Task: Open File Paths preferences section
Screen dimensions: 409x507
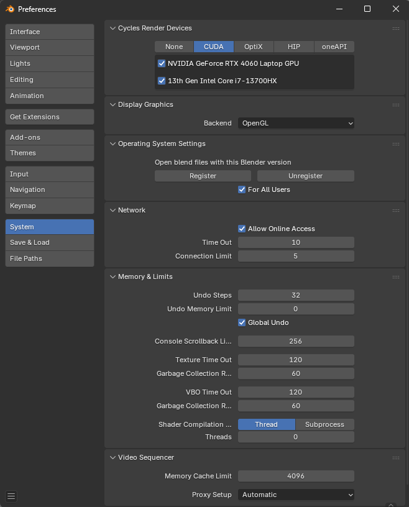Action: tap(50, 258)
